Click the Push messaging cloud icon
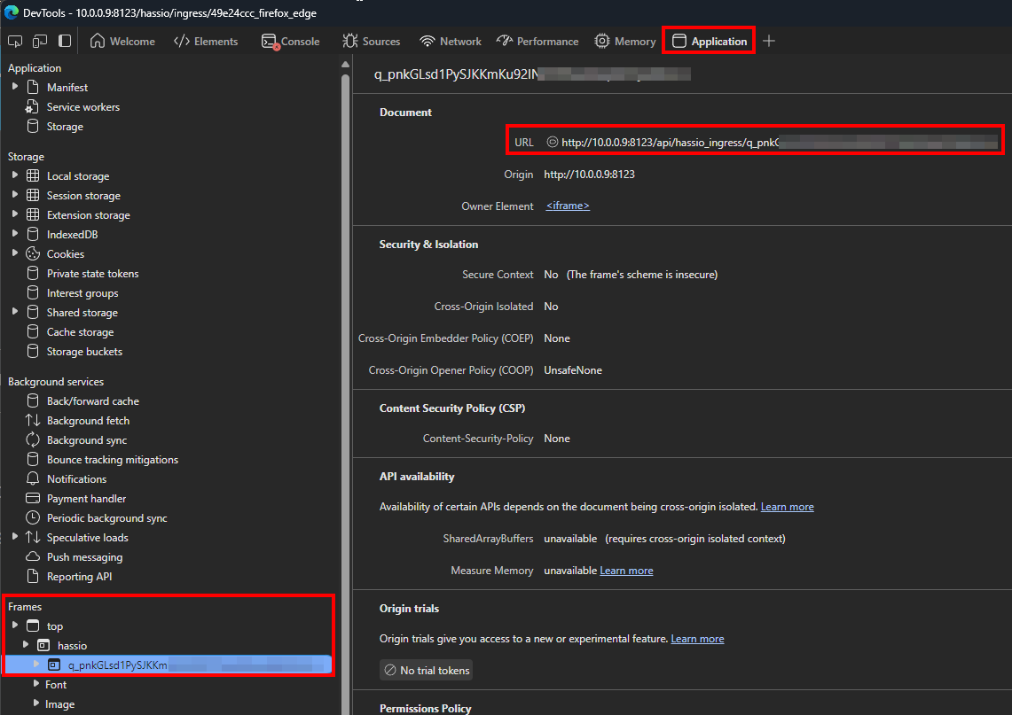Image resolution: width=1012 pixels, height=715 pixels. [x=33, y=556]
